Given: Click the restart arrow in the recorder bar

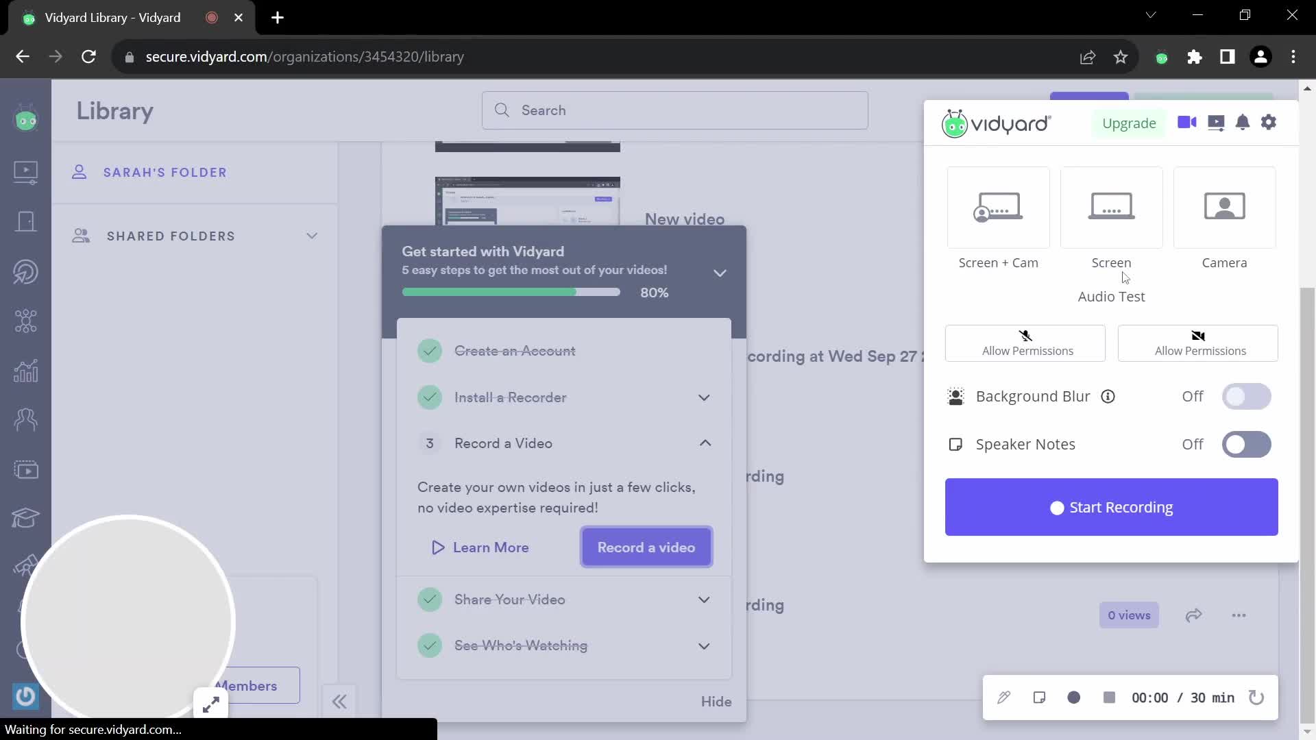Looking at the screenshot, I should 1256,698.
